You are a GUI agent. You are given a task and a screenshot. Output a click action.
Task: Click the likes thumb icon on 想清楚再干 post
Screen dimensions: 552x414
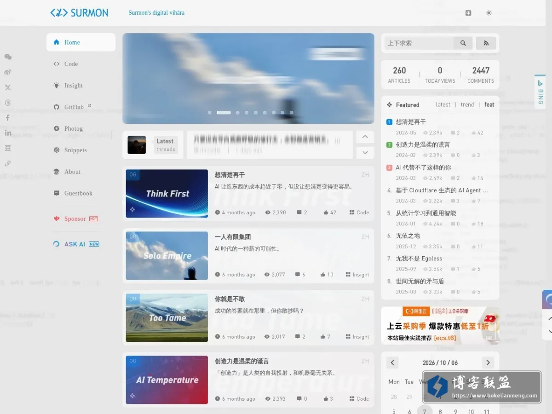click(326, 213)
